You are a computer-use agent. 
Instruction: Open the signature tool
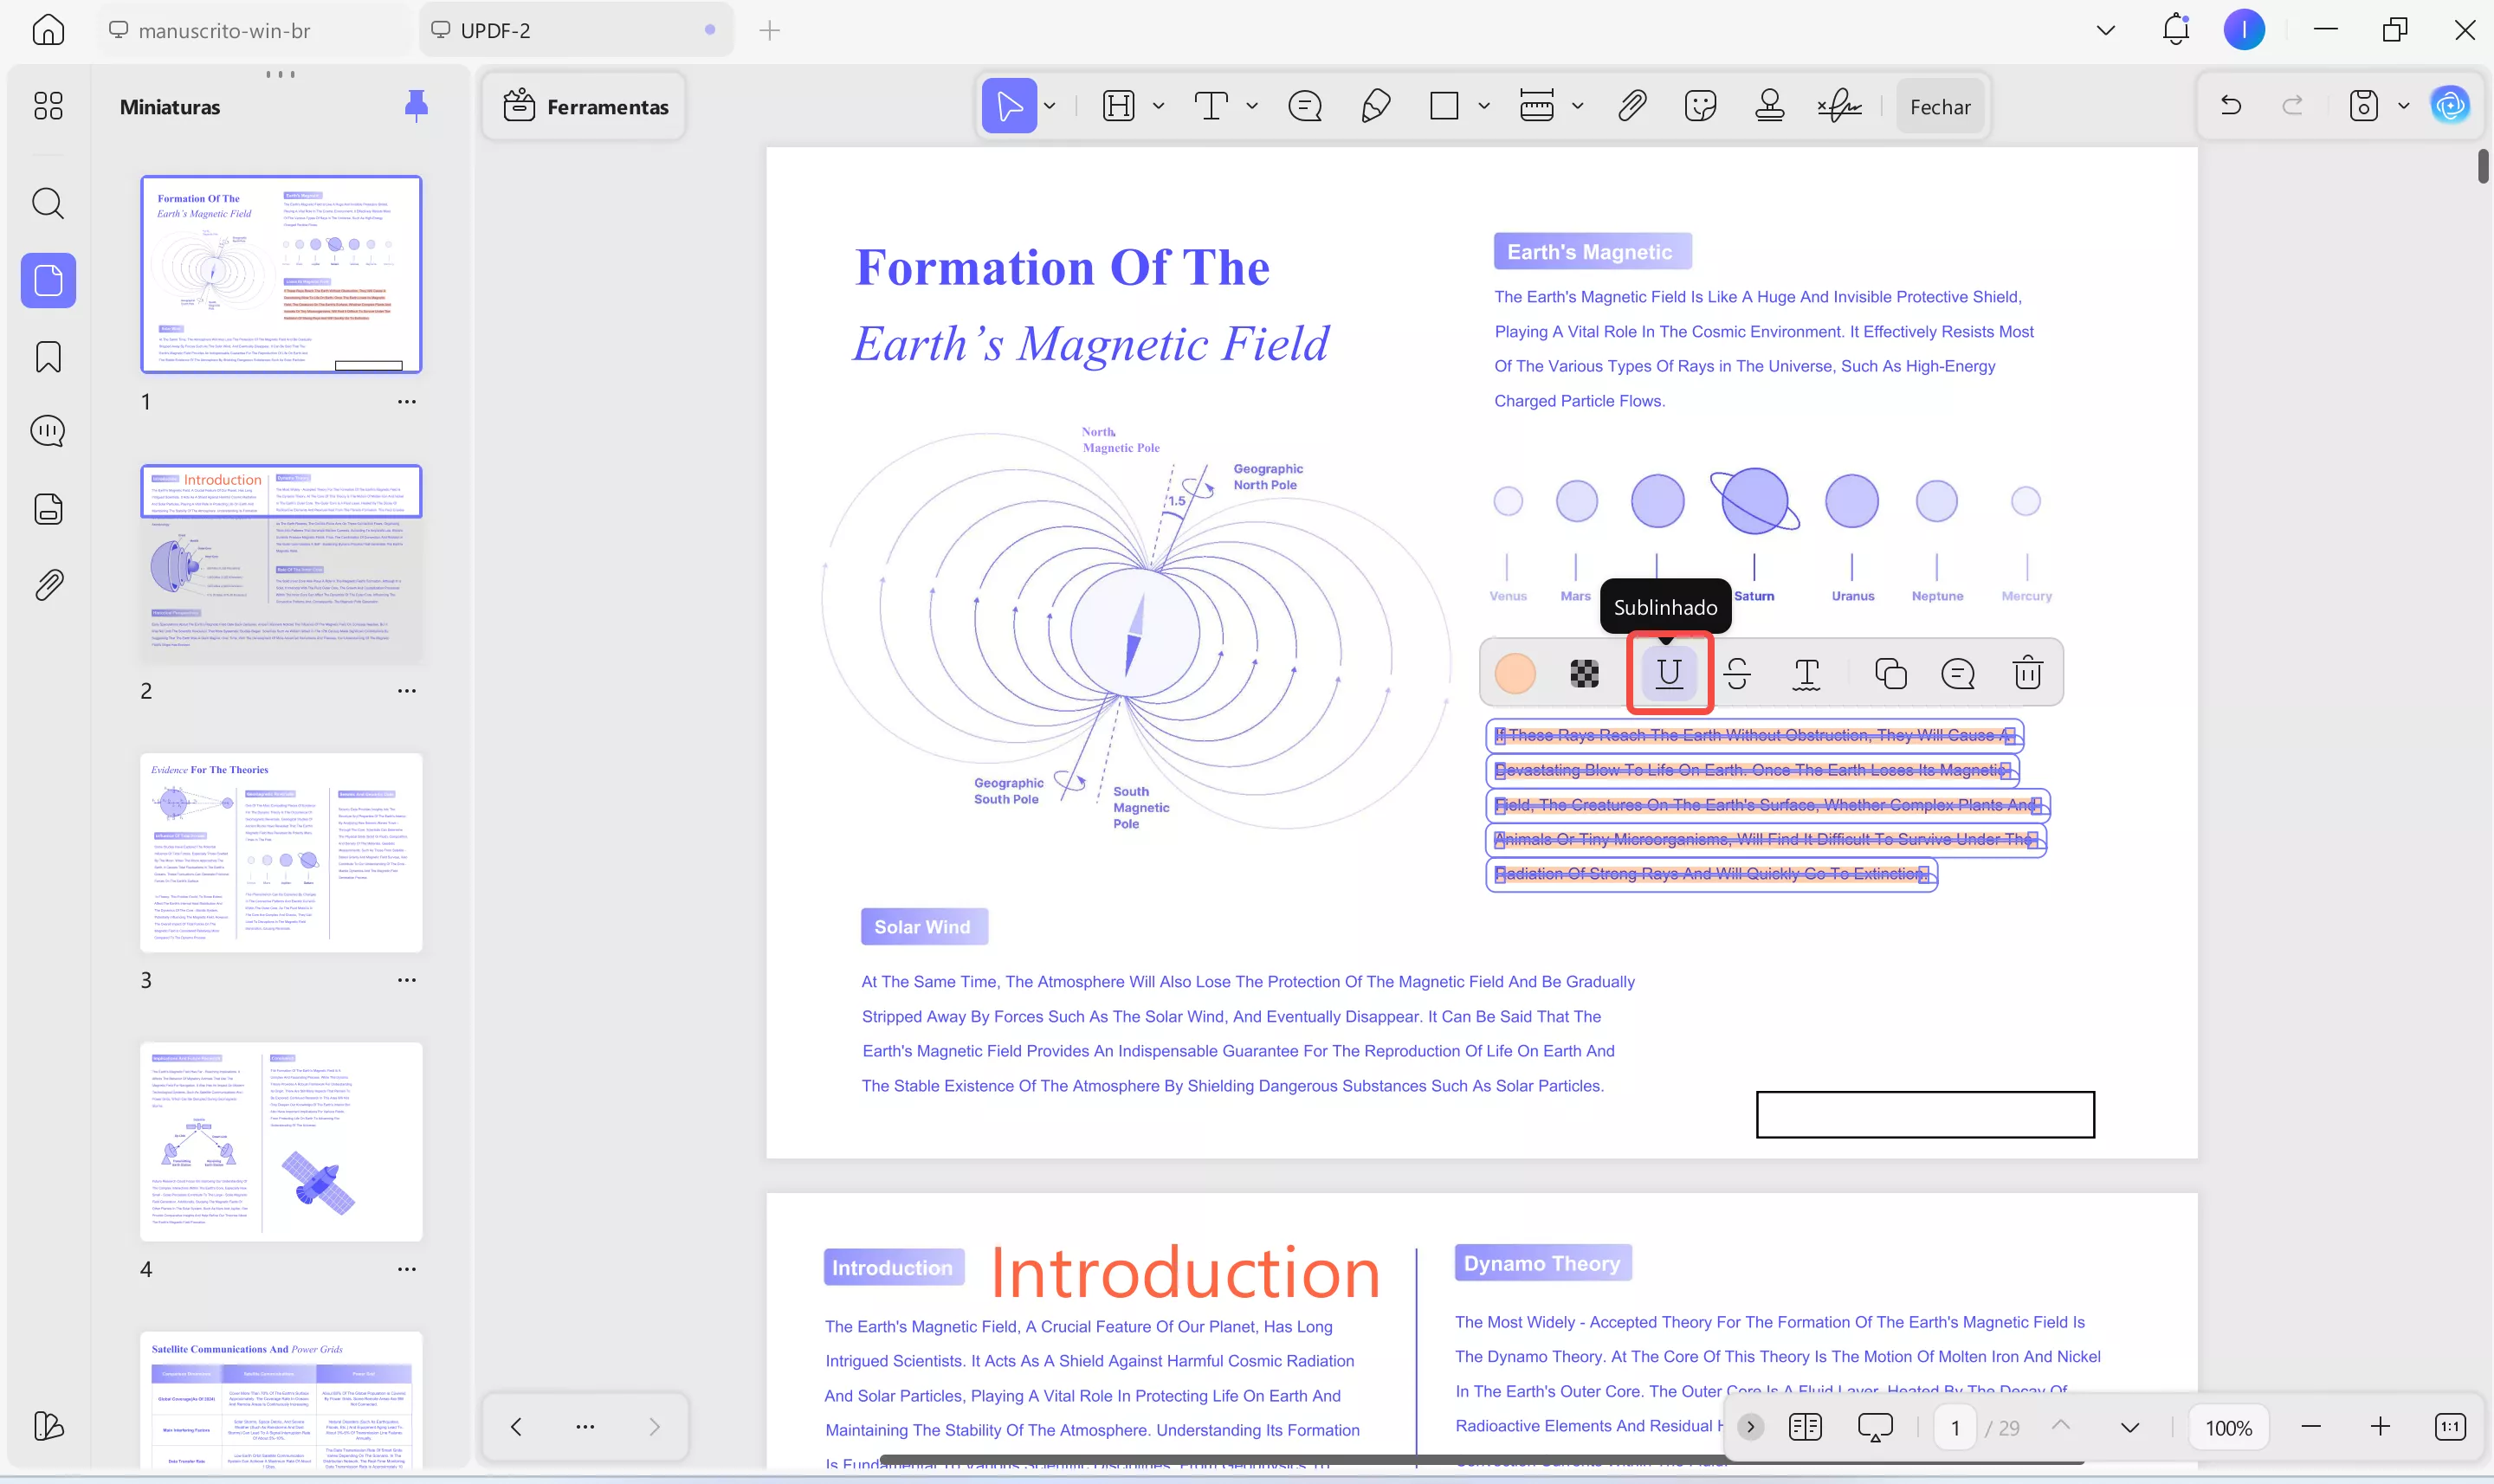1839,106
